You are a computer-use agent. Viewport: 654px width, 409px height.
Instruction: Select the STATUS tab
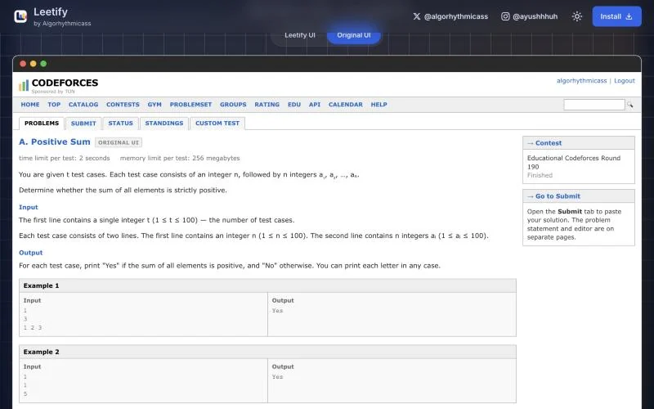click(x=120, y=124)
